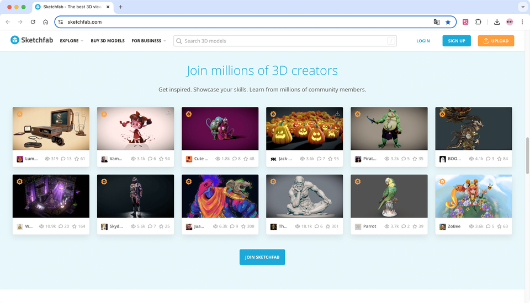This screenshot has height=303, width=530.
Task: Click the Sketchfab logo in the header
Action: 31,40
